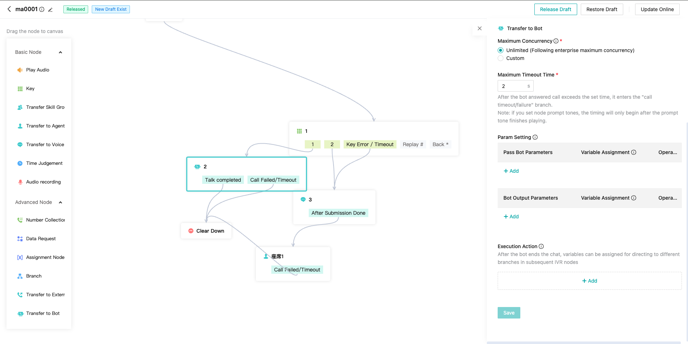The image size is (688, 344).
Task: Click the Update Online button
Action: (x=657, y=9)
